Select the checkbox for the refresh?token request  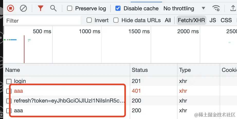point(9,101)
